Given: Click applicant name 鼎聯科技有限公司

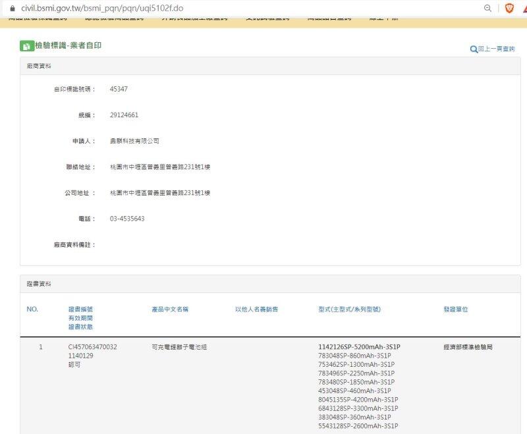Looking at the screenshot, I should point(134,141).
